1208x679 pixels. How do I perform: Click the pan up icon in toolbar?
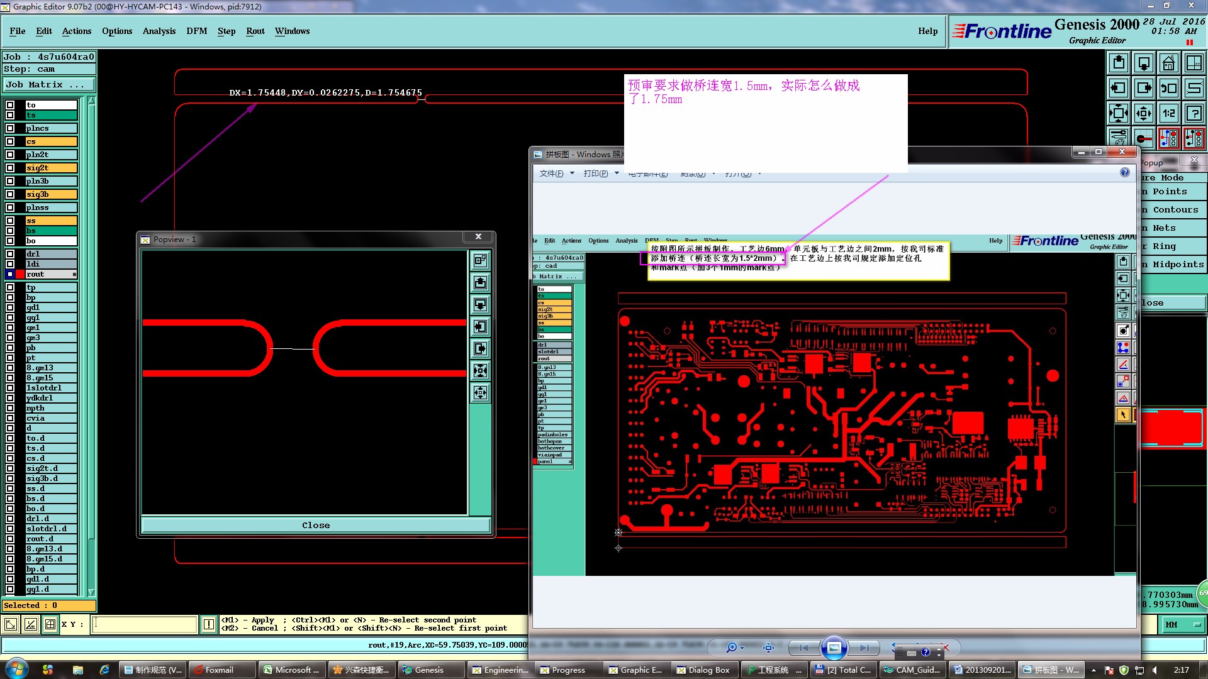1119,63
